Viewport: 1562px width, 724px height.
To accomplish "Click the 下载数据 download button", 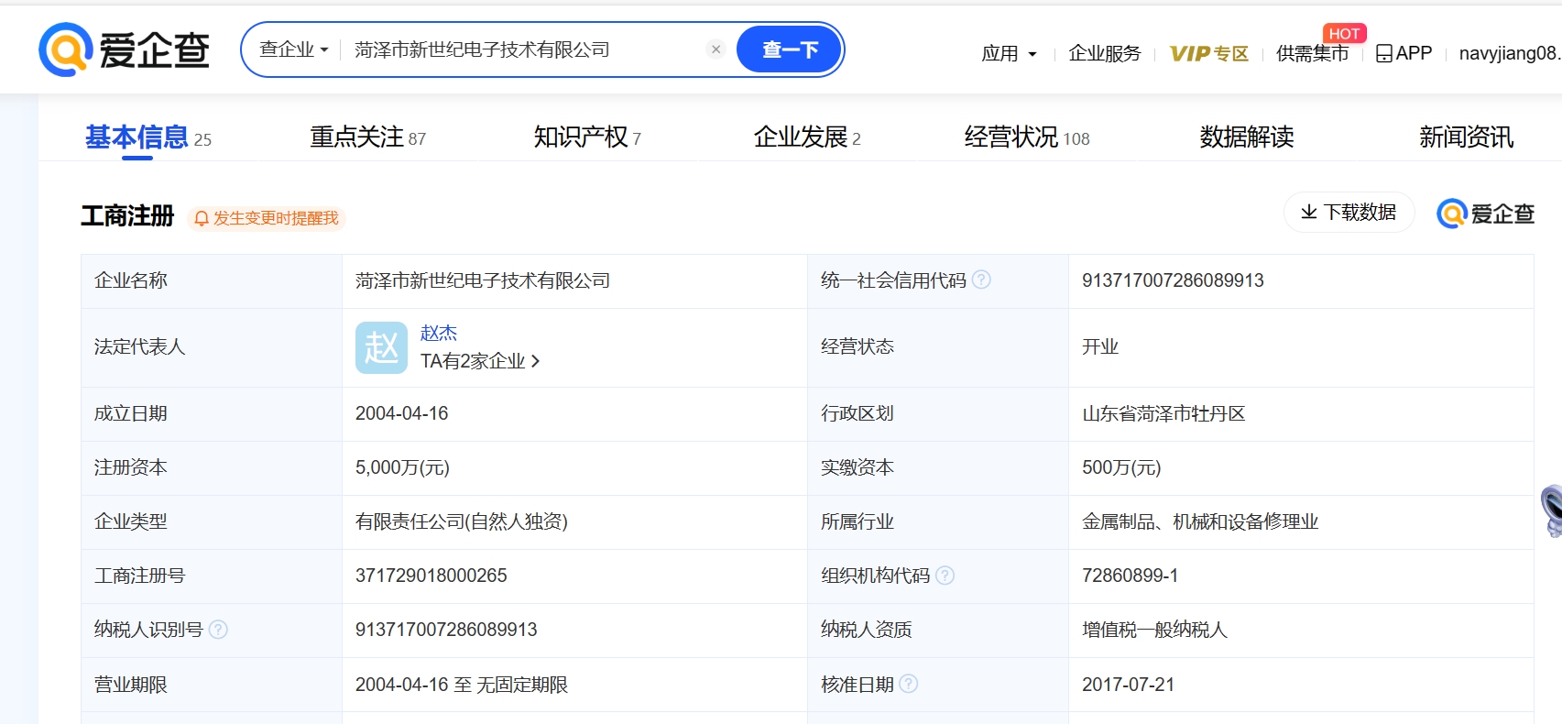I will (1349, 213).
